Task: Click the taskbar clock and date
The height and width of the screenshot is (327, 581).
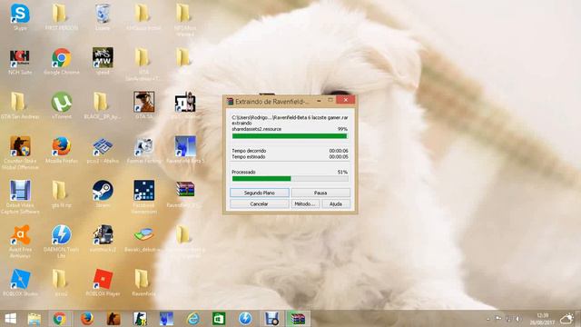Action: [542, 319]
